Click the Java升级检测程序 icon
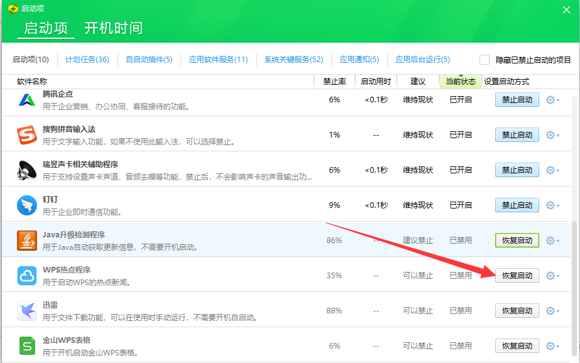The height and width of the screenshot is (363, 580). (x=26, y=240)
